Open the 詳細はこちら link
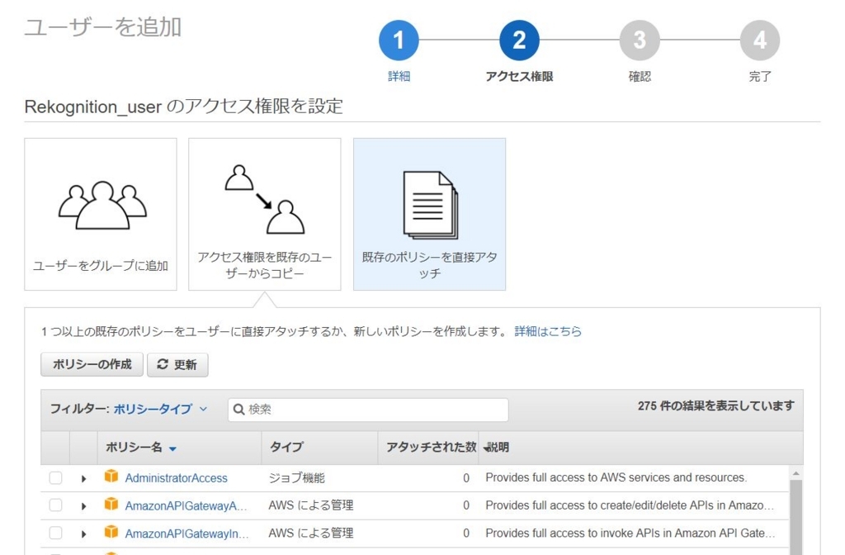This screenshot has height=555, width=845. (x=548, y=331)
